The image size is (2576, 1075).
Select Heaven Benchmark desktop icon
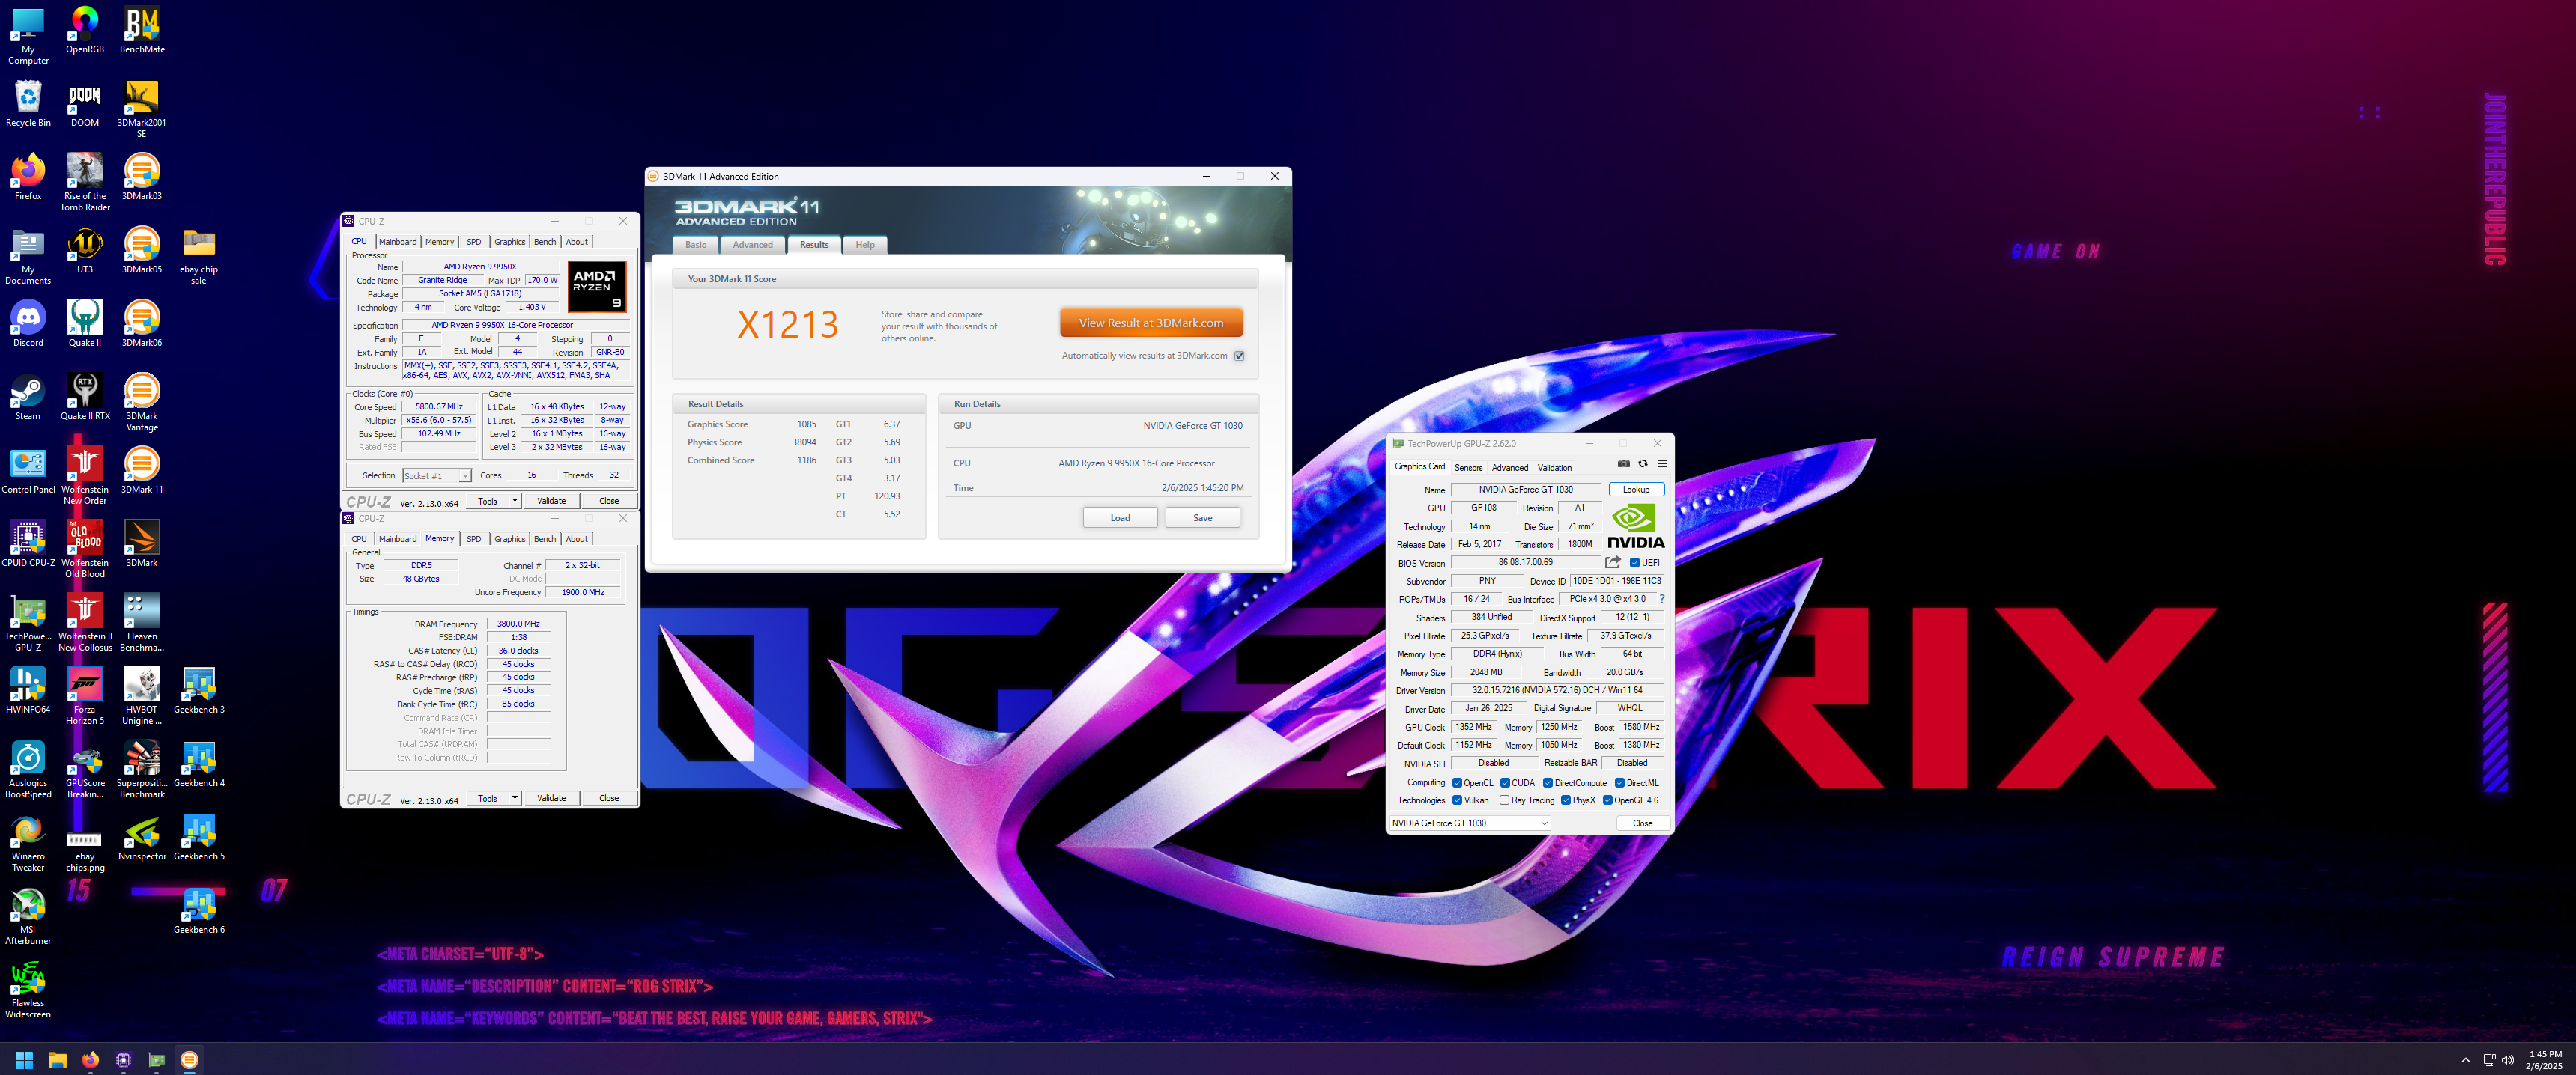(142, 622)
